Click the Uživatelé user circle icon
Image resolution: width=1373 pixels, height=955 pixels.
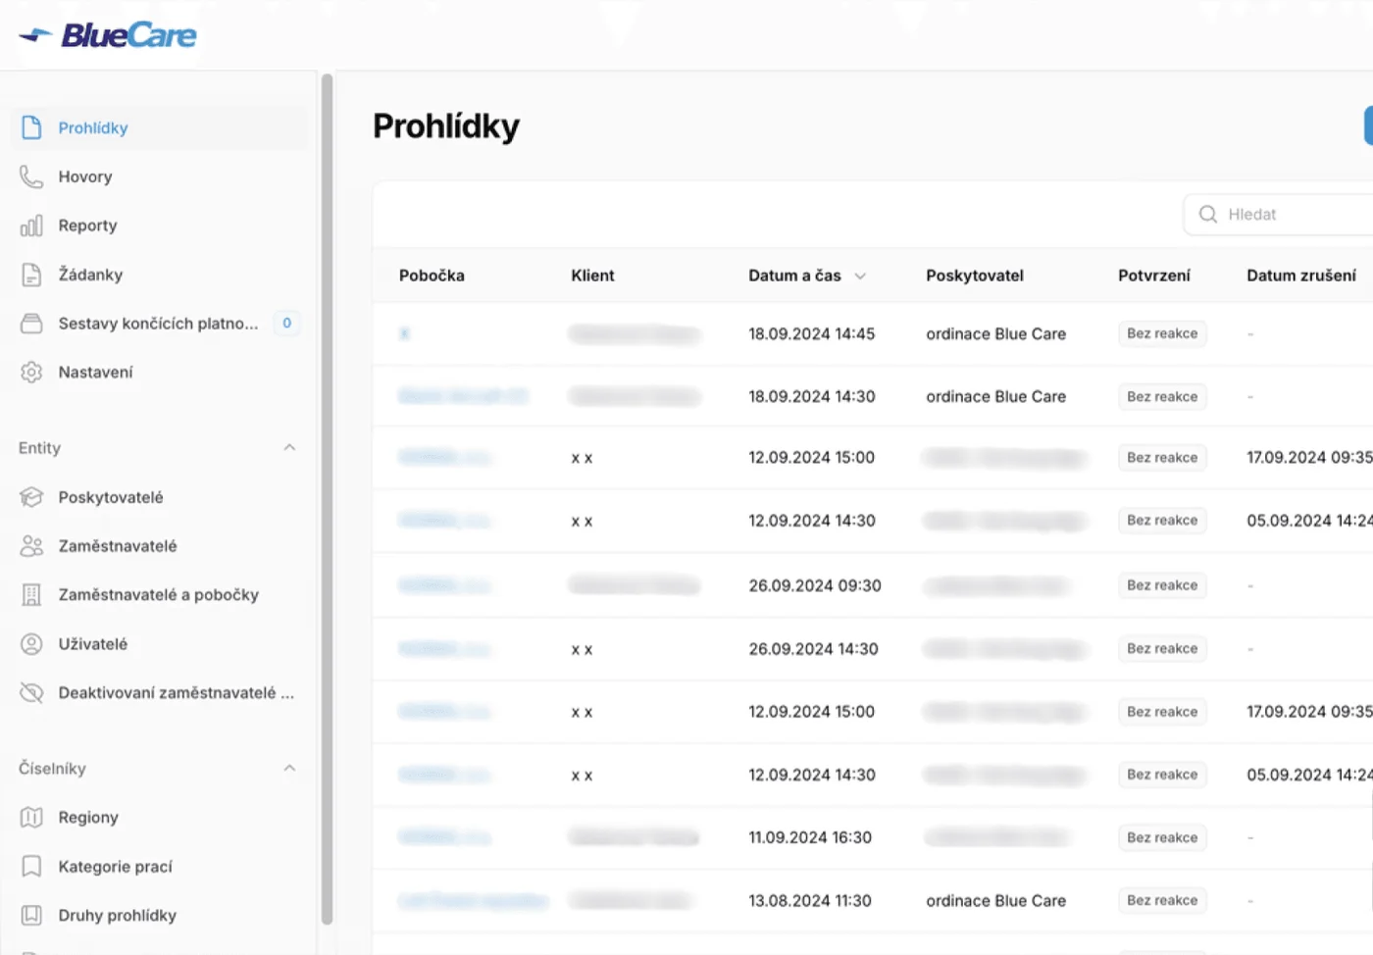31,643
